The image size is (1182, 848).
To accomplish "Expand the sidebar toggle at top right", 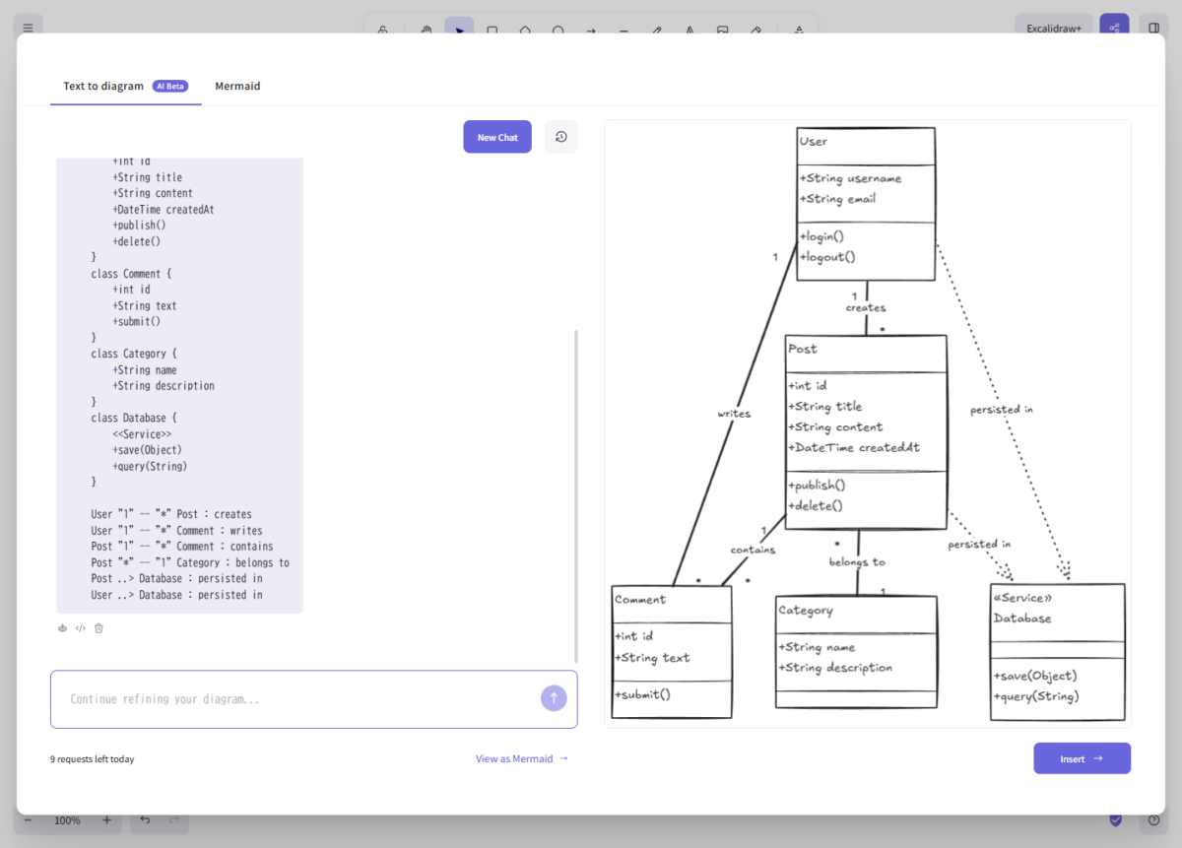I will 1152,27.
